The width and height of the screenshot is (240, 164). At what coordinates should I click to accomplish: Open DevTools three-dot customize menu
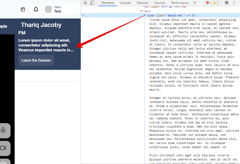[x=234, y=3]
